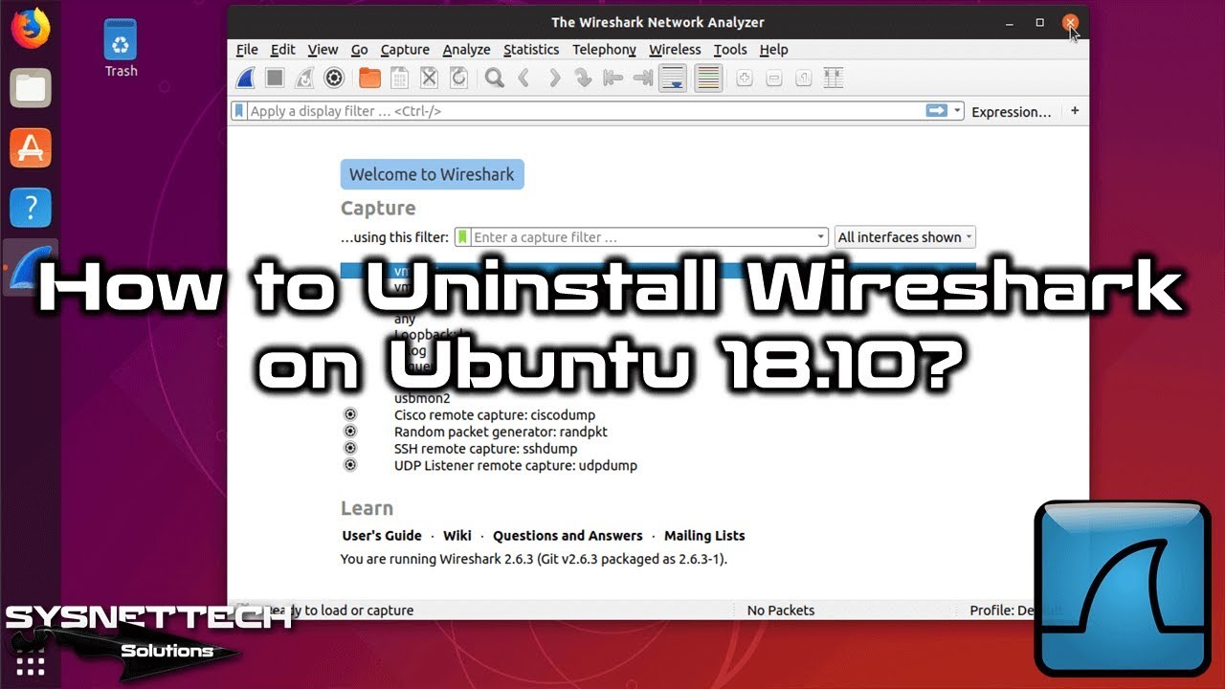Screen dimensions: 1225x689
Task: Go back to the previous packet
Action: pyautogui.click(x=523, y=78)
